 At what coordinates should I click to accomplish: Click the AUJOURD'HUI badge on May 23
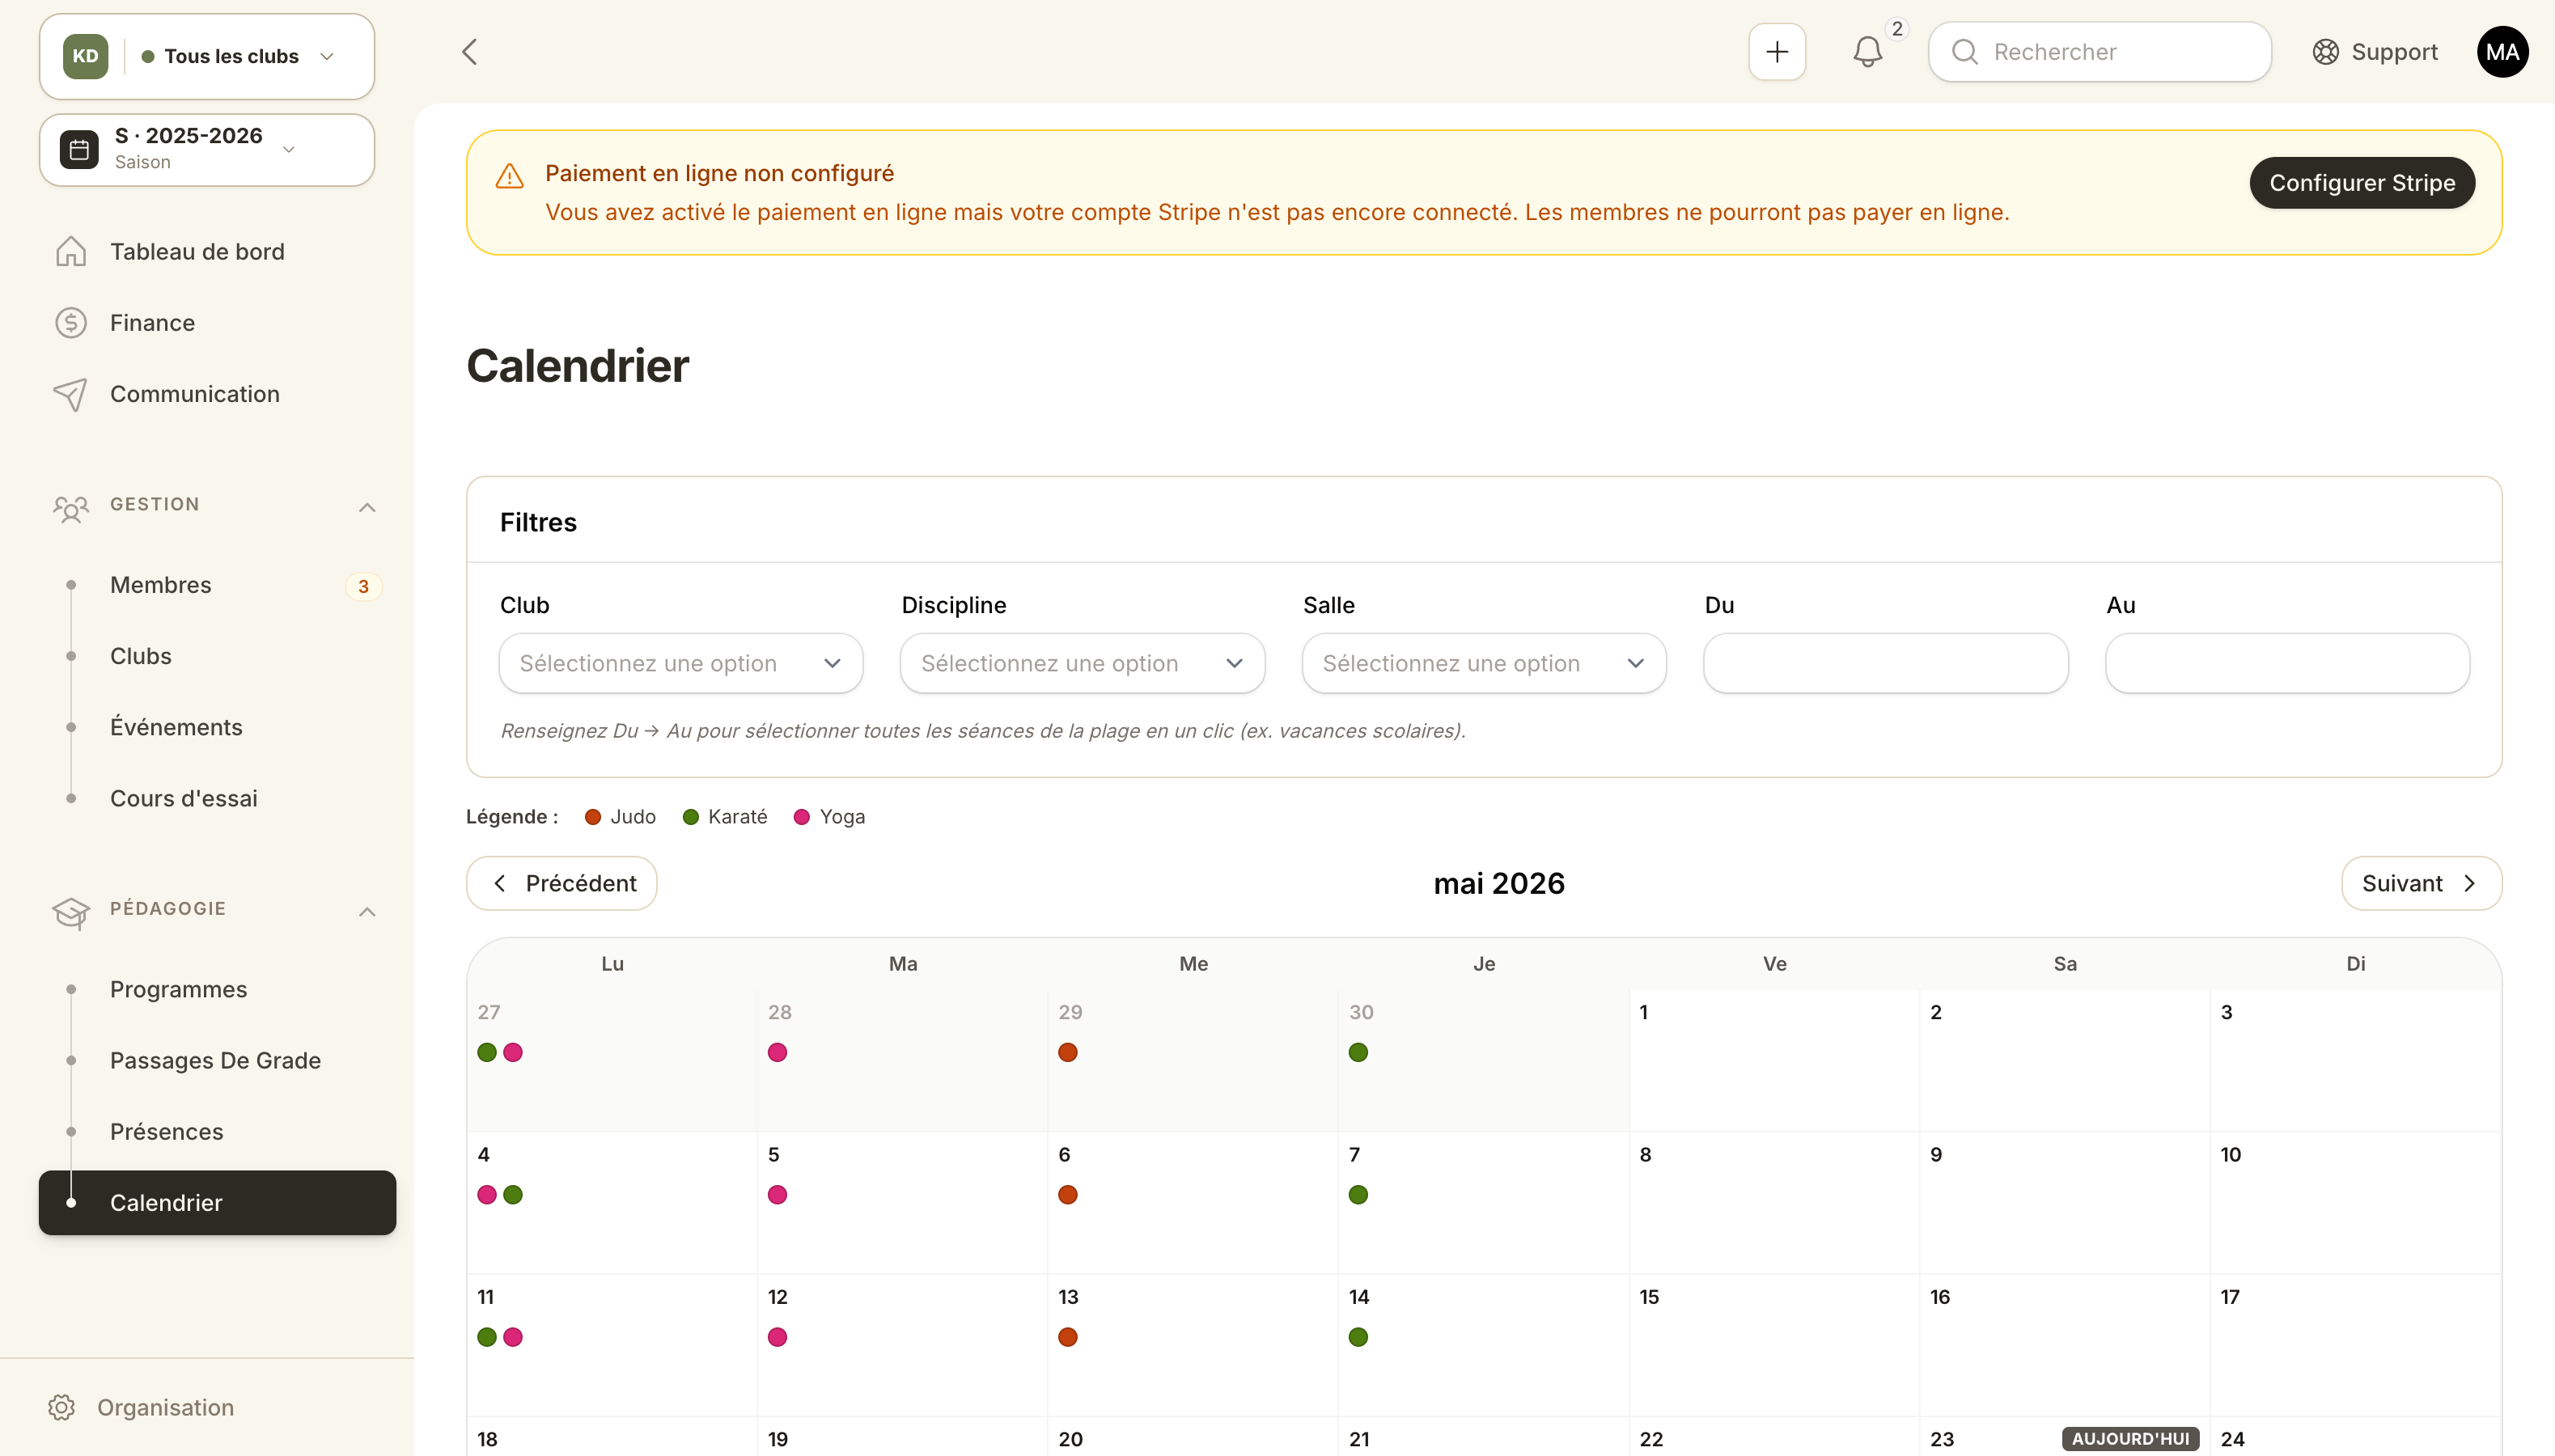(x=2130, y=1439)
